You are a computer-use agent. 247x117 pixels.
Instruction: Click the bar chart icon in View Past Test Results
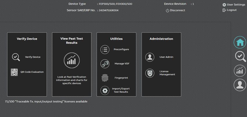72,60
